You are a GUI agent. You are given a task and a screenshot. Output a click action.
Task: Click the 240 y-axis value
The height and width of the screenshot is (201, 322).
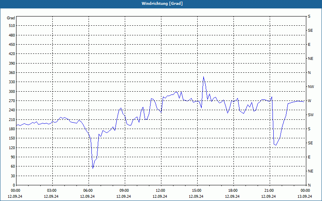[12, 110]
